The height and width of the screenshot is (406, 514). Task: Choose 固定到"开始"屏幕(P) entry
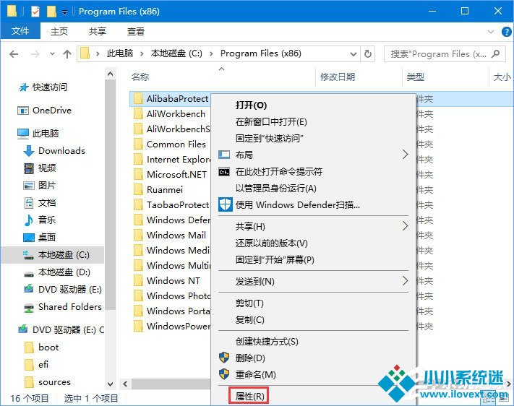pyautogui.click(x=275, y=260)
